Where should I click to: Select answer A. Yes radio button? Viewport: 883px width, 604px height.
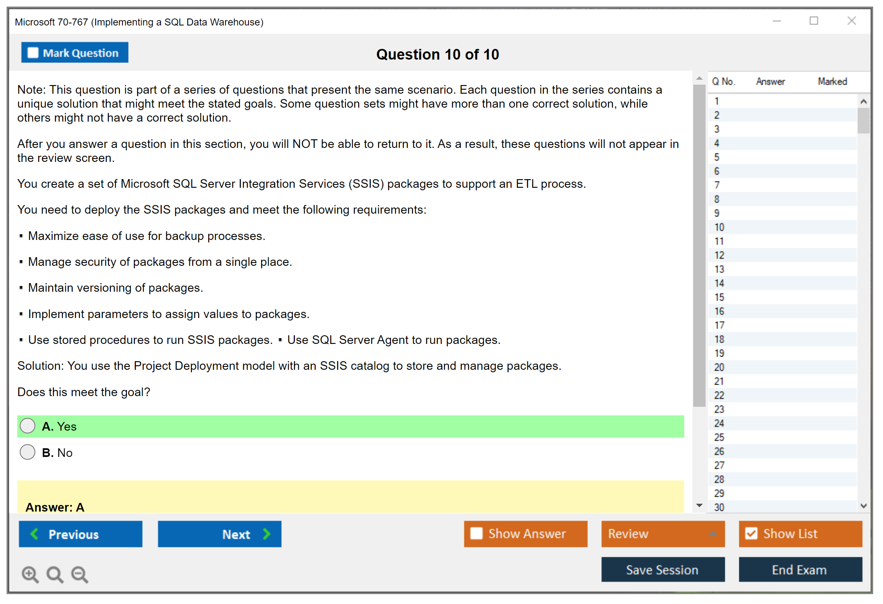[x=28, y=426]
